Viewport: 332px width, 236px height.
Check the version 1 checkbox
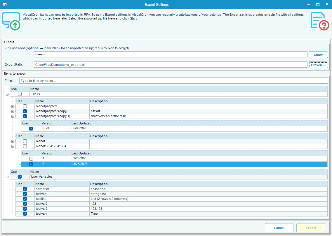click(x=31, y=158)
